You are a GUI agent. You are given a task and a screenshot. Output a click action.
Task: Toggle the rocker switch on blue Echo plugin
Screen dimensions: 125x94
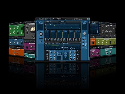pos(22,43)
